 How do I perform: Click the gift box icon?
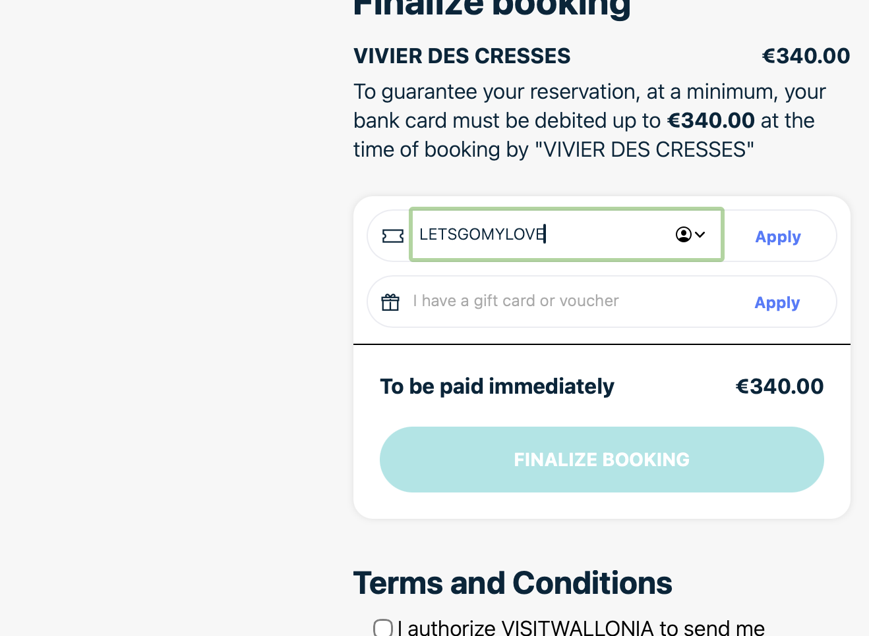(x=390, y=302)
